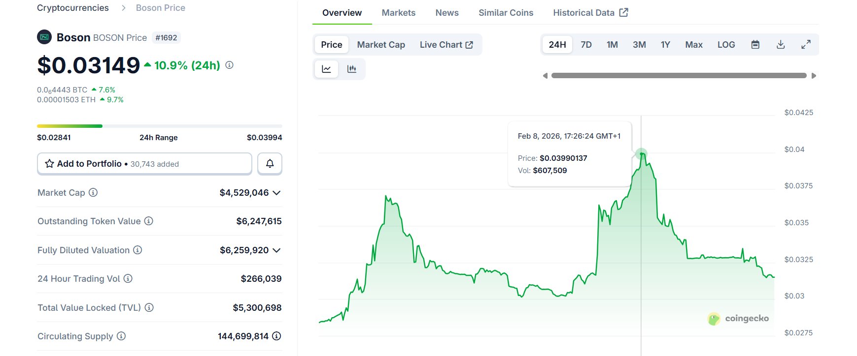Expand Fully Diluted Valuation chevron
This screenshot has width=857, height=356.
coord(276,250)
